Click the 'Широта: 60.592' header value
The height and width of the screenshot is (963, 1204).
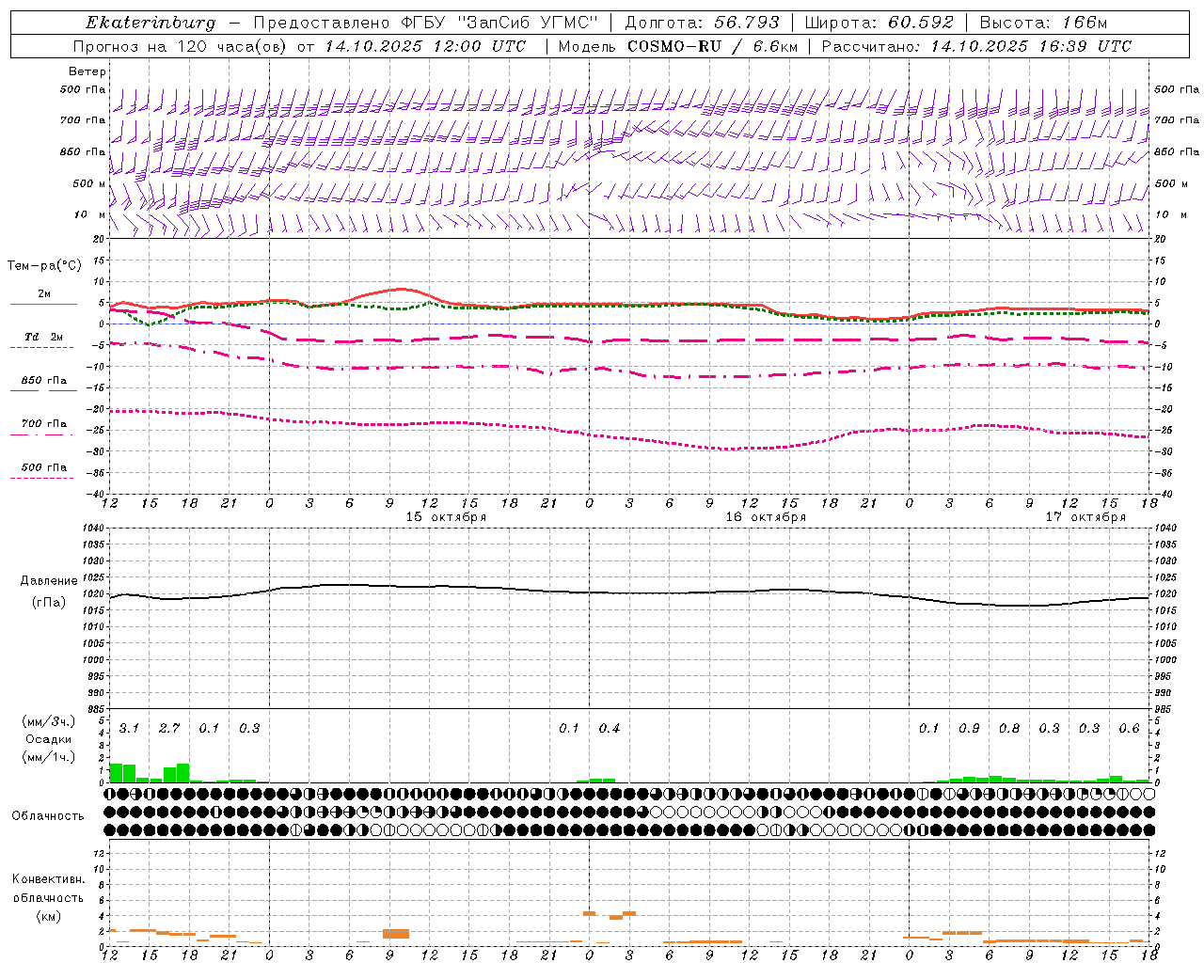tap(879, 23)
